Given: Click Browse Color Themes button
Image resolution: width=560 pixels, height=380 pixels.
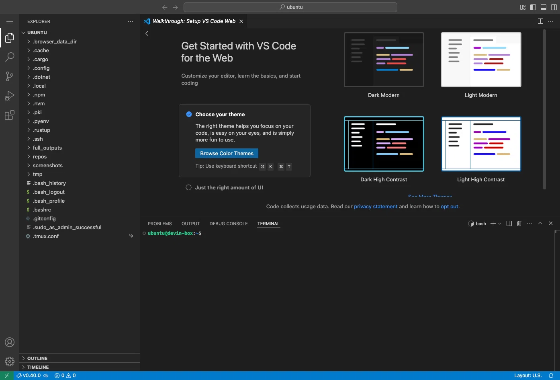Looking at the screenshot, I should (x=227, y=153).
